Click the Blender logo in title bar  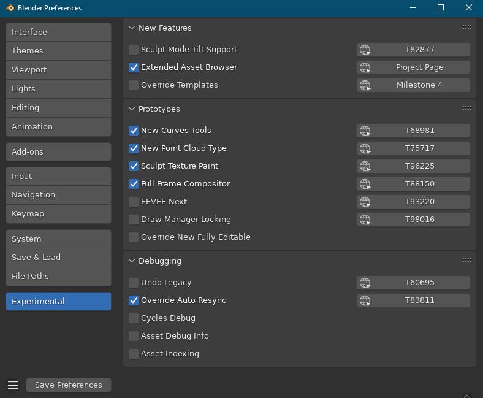(x=10, y=8)
